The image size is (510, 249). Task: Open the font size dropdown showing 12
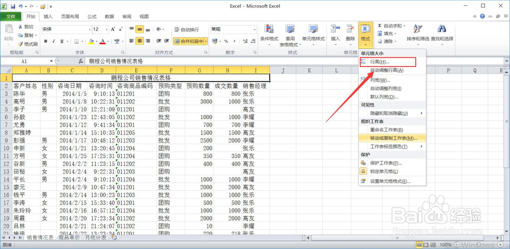[x=106, y=29]
